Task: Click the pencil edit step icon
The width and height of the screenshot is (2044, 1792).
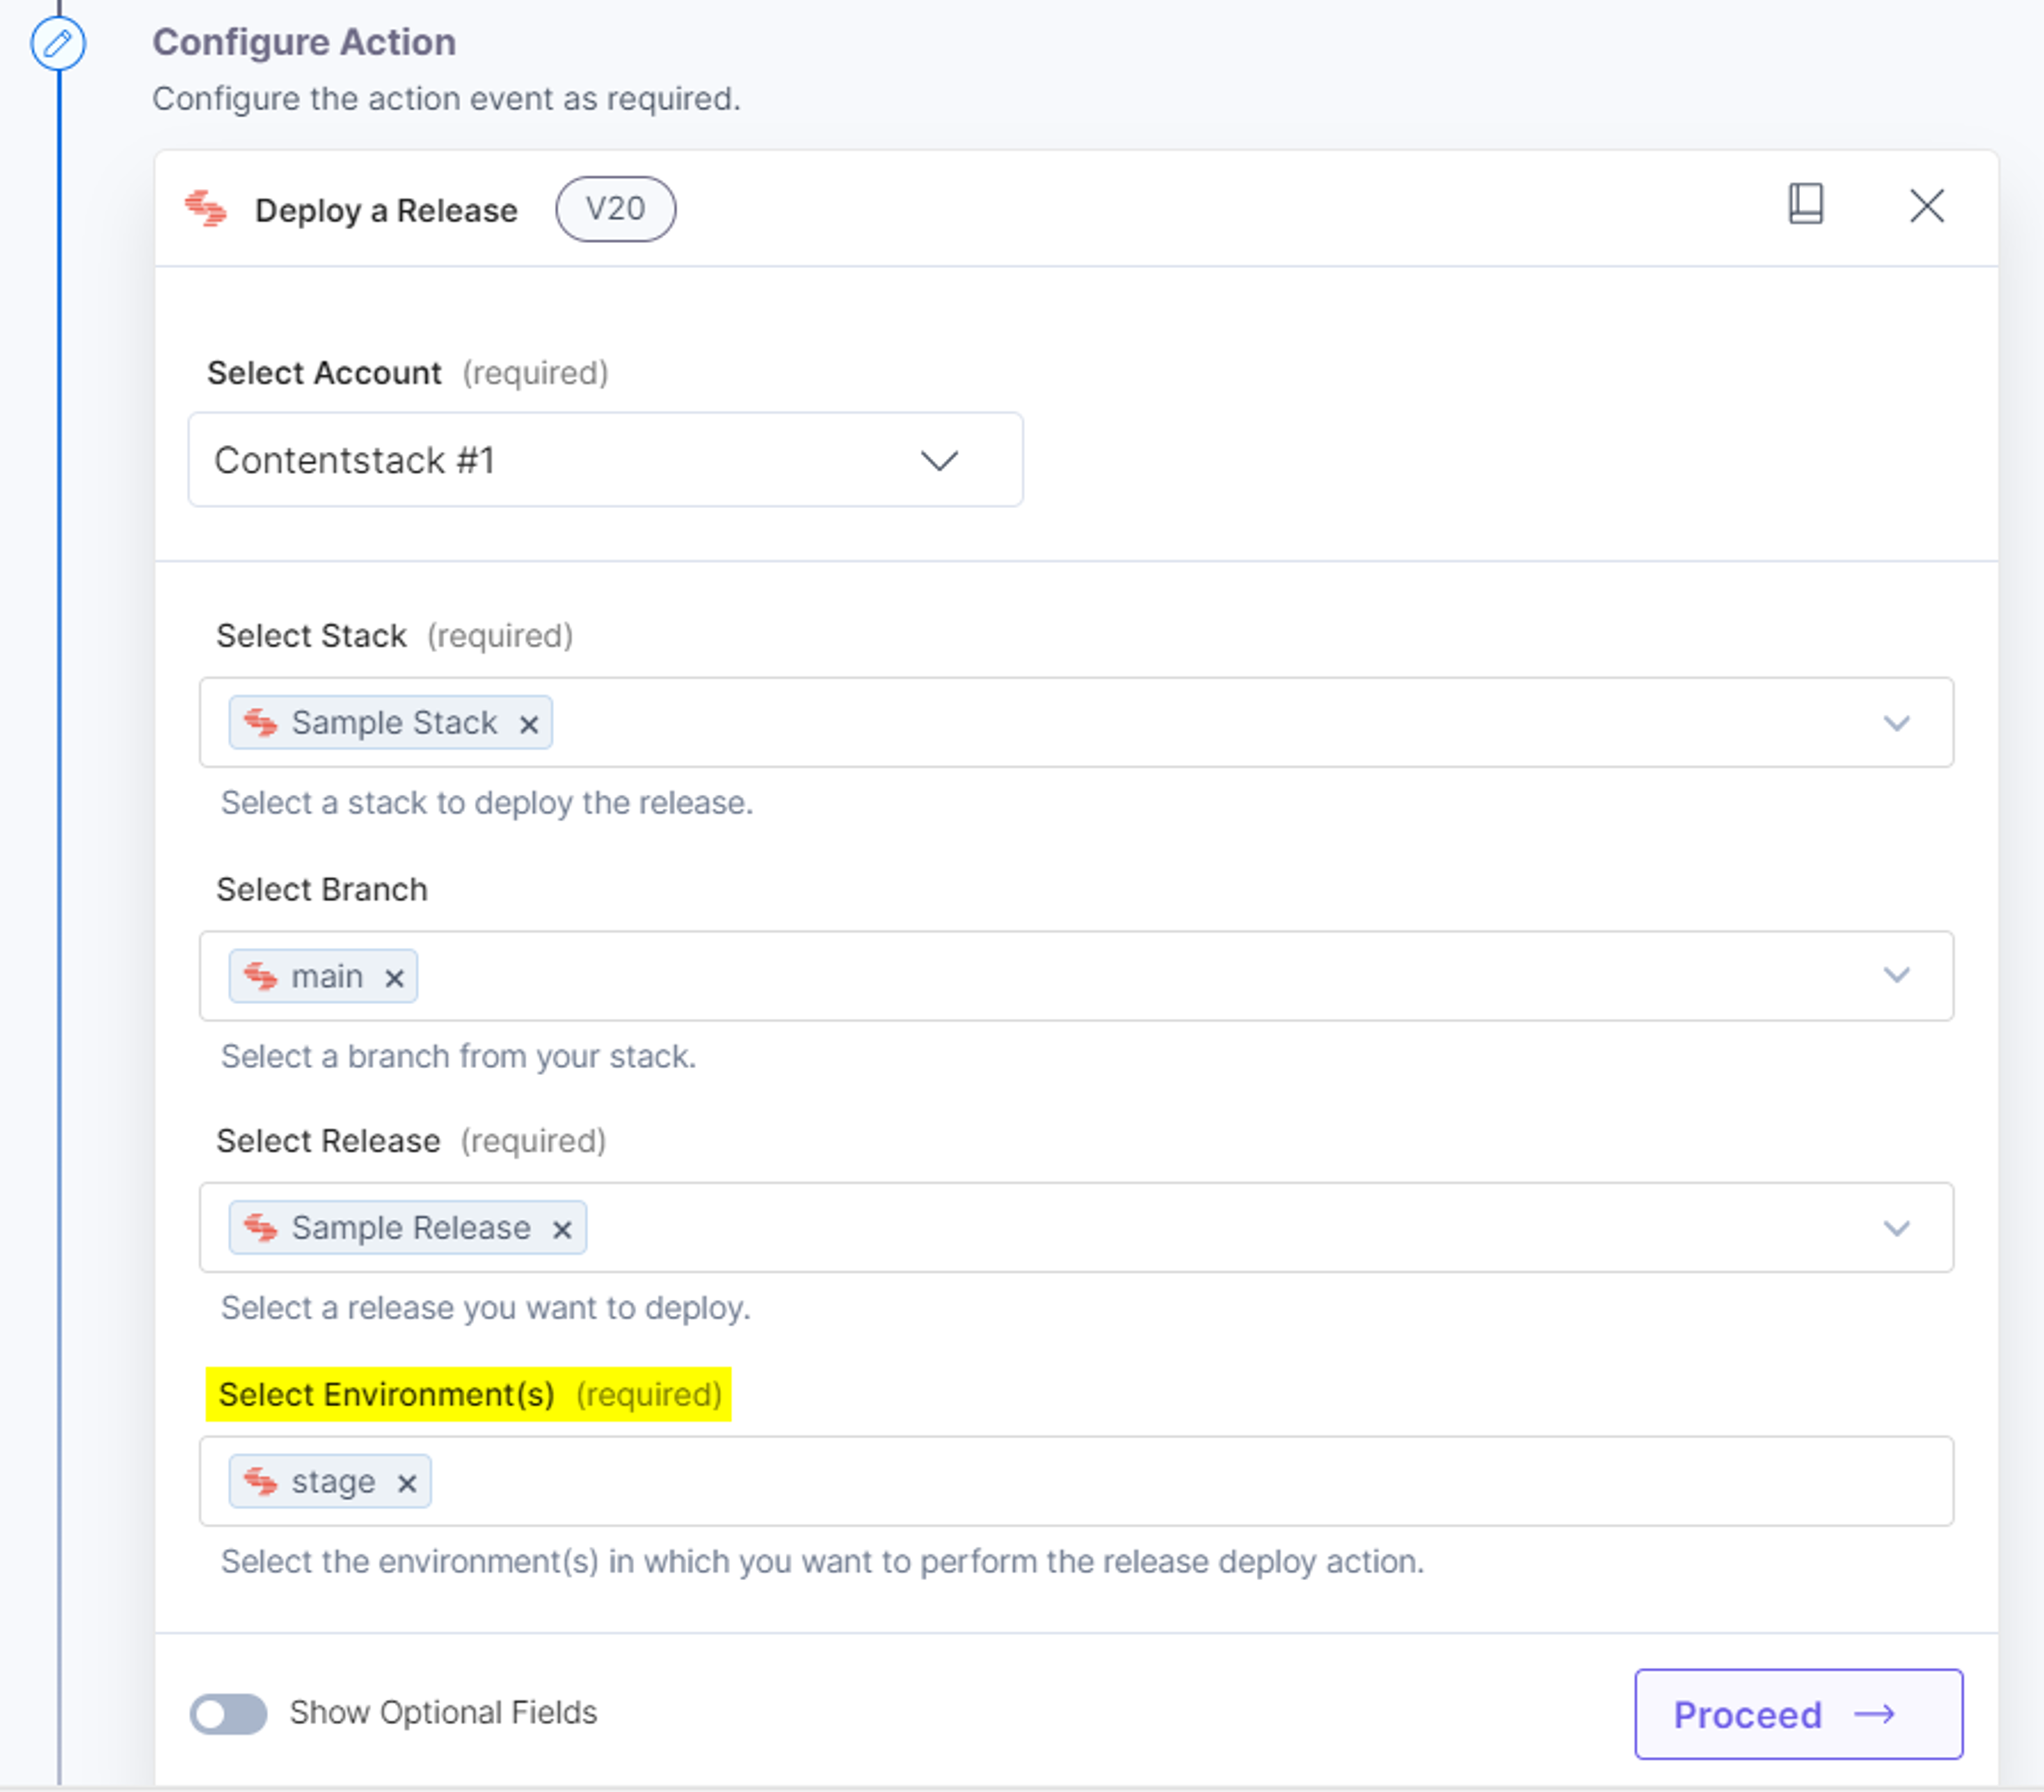Action: point(58,44)
